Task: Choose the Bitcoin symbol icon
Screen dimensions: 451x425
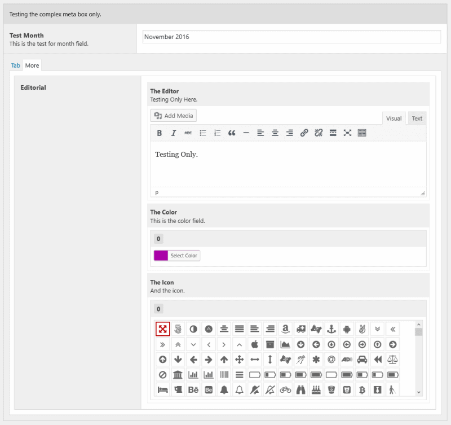Action: click(x=362, y=390)
